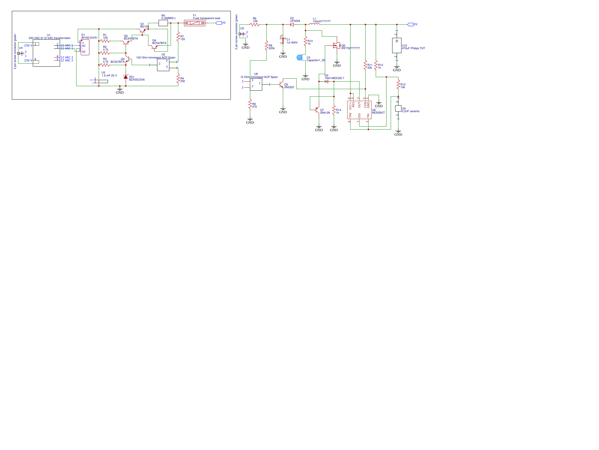Click the Q1 BD139 transistor

(142, 30)
